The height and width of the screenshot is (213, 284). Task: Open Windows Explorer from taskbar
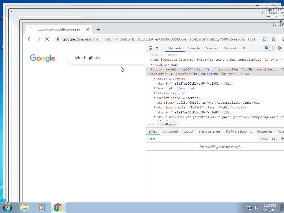[25, 207]
